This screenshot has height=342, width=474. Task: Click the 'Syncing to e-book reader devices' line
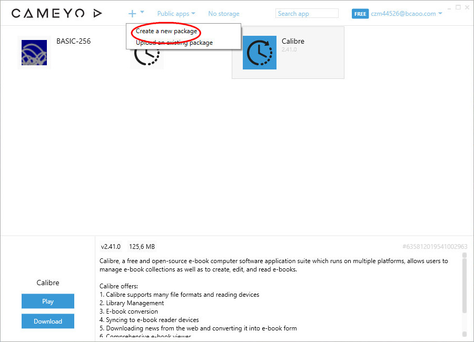point(150,320)
